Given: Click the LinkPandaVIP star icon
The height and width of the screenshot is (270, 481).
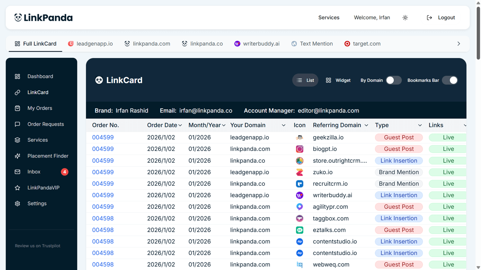Looking at the screenshot, I should point(17,187).
